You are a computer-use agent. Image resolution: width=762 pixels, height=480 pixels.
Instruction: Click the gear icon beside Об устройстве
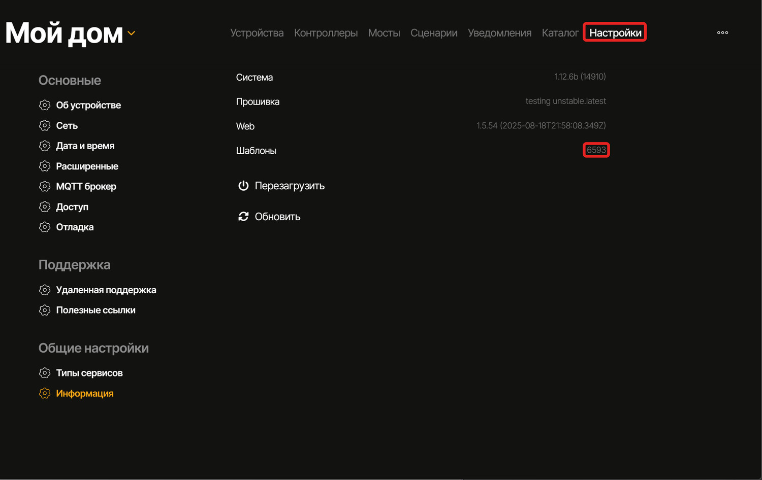pos(45,105)
